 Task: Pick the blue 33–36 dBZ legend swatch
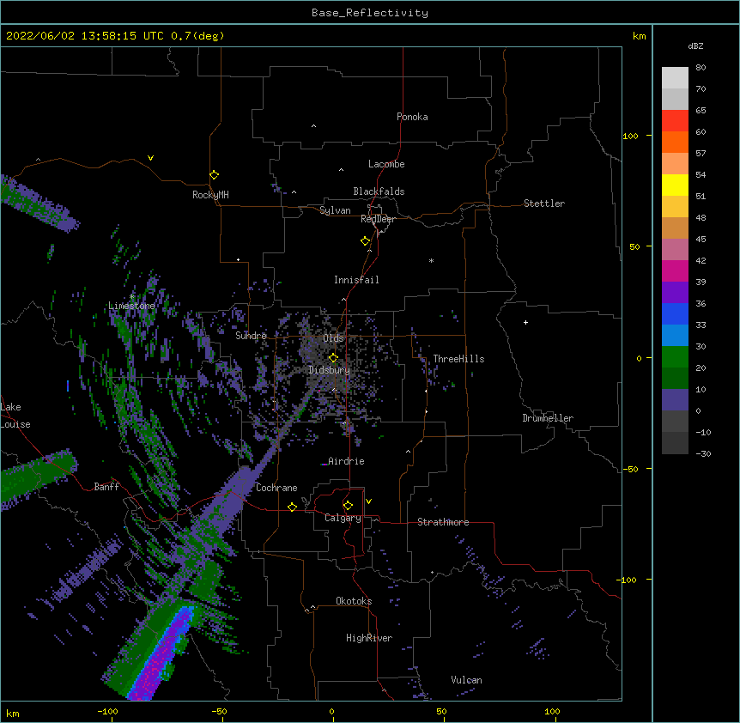(x=675, y=313)
